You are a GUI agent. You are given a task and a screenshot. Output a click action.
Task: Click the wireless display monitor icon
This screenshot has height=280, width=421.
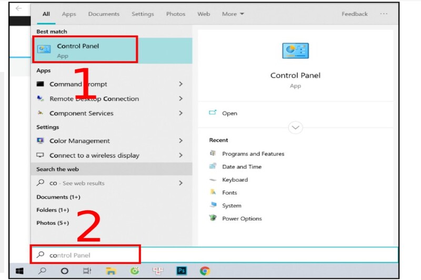[x=41, y=155]
